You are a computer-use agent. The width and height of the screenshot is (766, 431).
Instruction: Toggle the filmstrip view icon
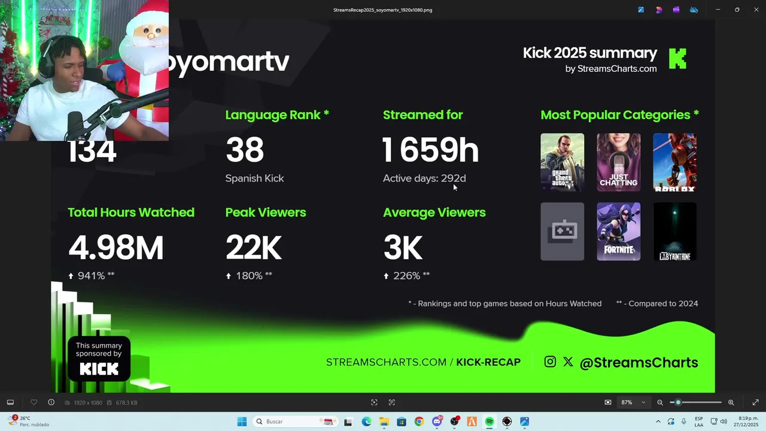[10, 402]
